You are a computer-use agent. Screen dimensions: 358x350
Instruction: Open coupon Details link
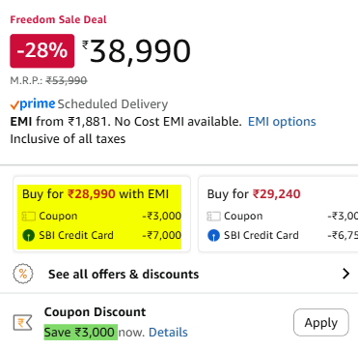pyautogui.click(x=168, y=332)
